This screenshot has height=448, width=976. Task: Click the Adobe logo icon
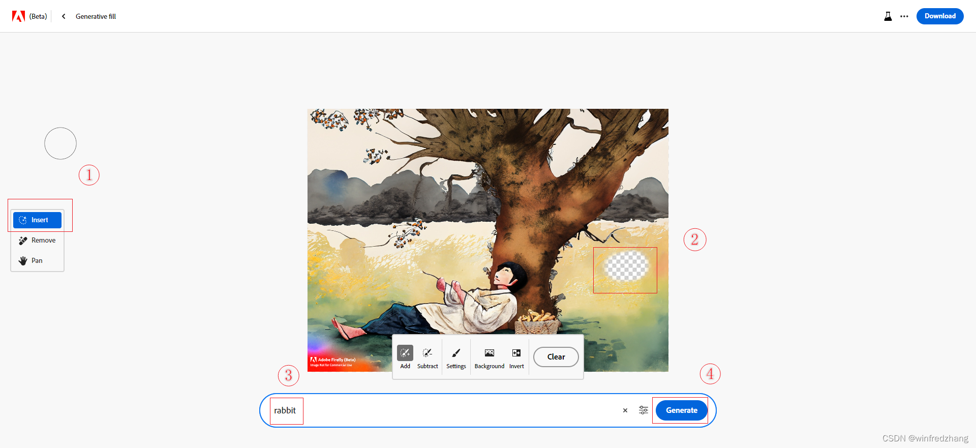click(18, 16)
